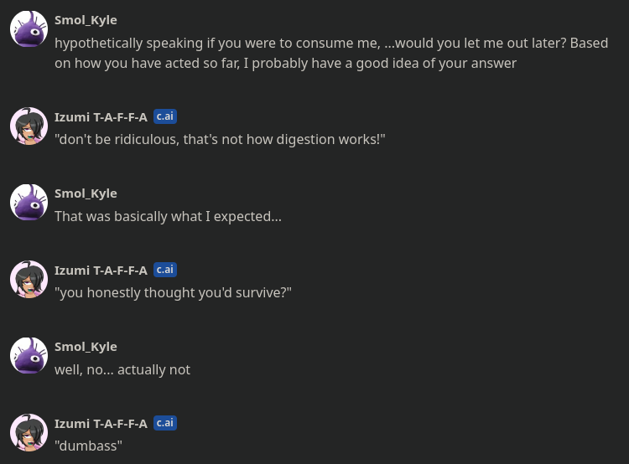
Task: Open Izumi's avatar beside the 'dumbass' message
Action: point(29,432)
